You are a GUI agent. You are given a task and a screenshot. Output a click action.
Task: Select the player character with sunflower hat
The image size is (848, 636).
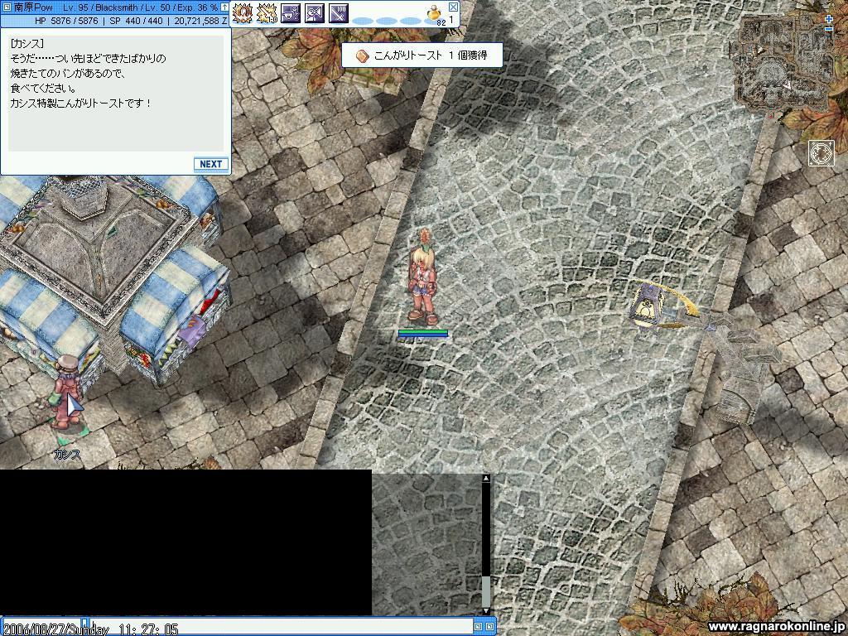423,277
